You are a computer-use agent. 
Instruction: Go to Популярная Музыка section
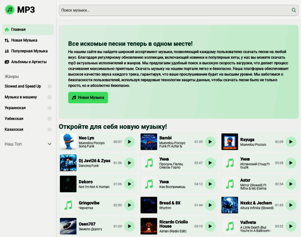point(29,51)
